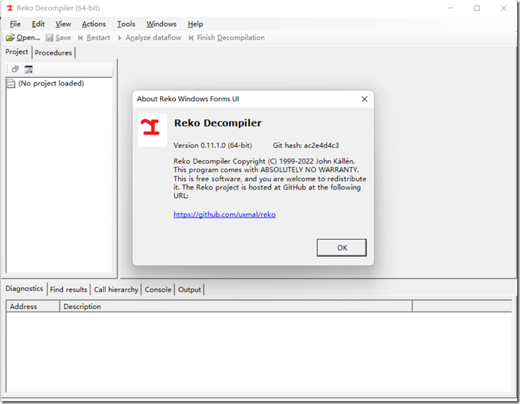Image resolution: width=520 pixels, height=404 pixels.
Task: Open the Tools menu
Action: click(x=126, y=24)
